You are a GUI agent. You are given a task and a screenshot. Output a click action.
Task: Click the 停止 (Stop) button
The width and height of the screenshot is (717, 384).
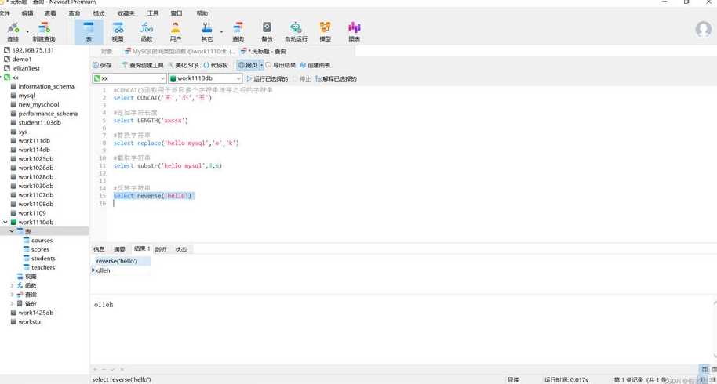tap(302, 78)
